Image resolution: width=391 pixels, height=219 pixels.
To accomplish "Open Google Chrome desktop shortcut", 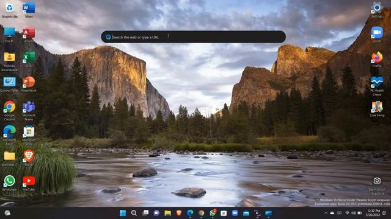I will coord(10,111).
